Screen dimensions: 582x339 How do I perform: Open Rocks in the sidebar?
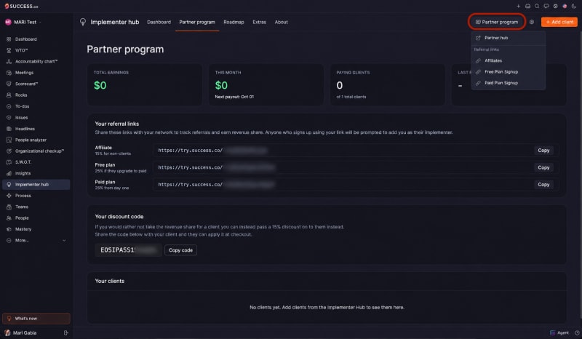pos(36,95)
